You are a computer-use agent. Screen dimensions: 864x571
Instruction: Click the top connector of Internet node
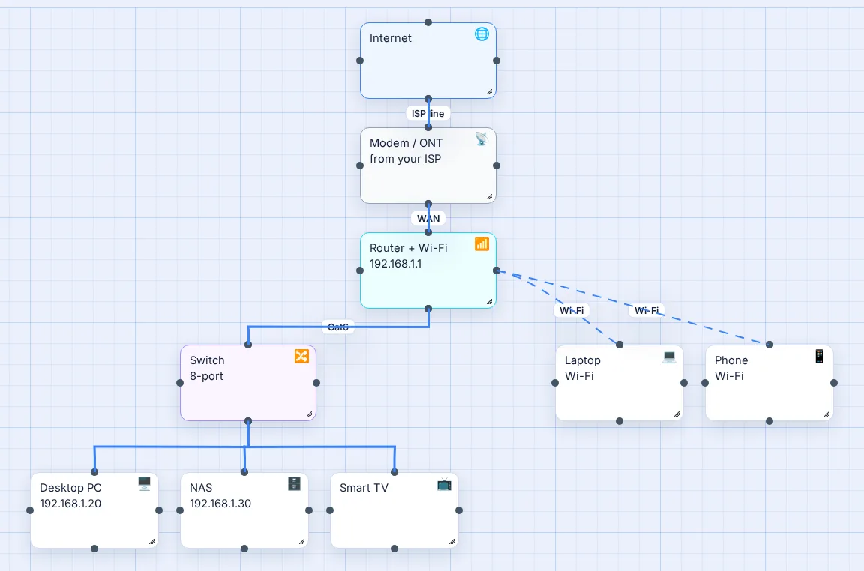click(428, 22)
